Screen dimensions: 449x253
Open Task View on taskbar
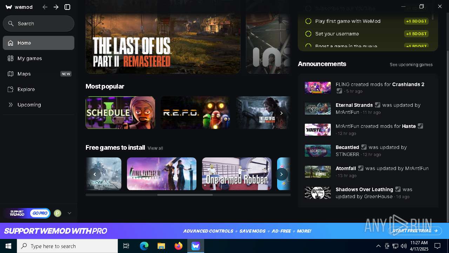(126, 246)
